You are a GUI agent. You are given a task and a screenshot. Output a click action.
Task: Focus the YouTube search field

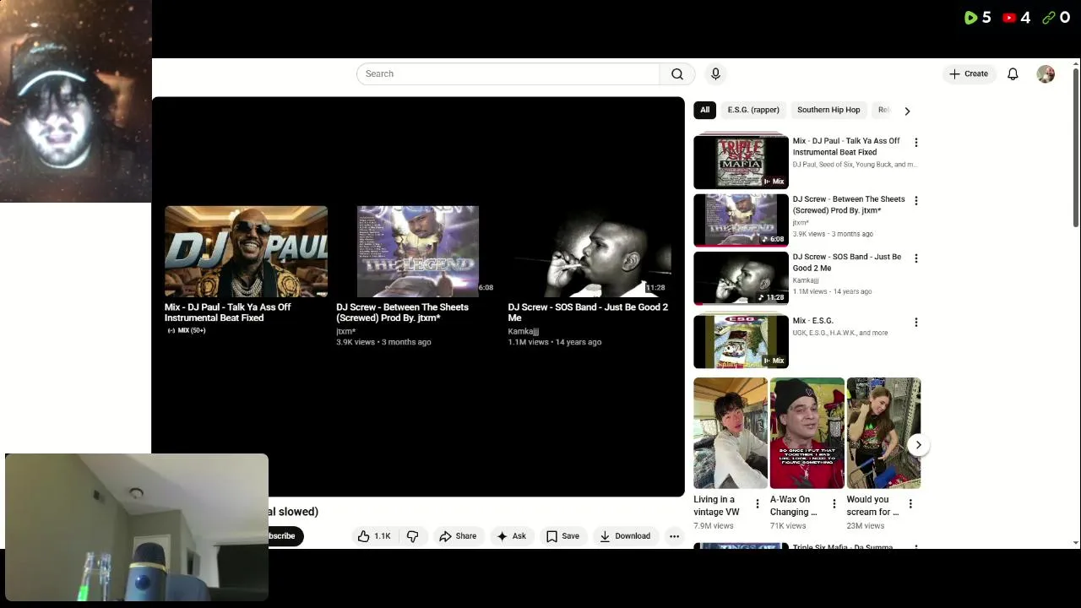[508, 74]
